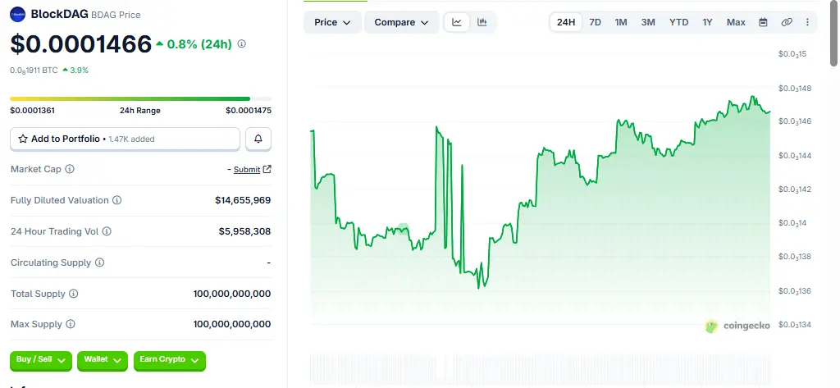
Task: Click the price alert bell icon
Action: coord(258,139)
